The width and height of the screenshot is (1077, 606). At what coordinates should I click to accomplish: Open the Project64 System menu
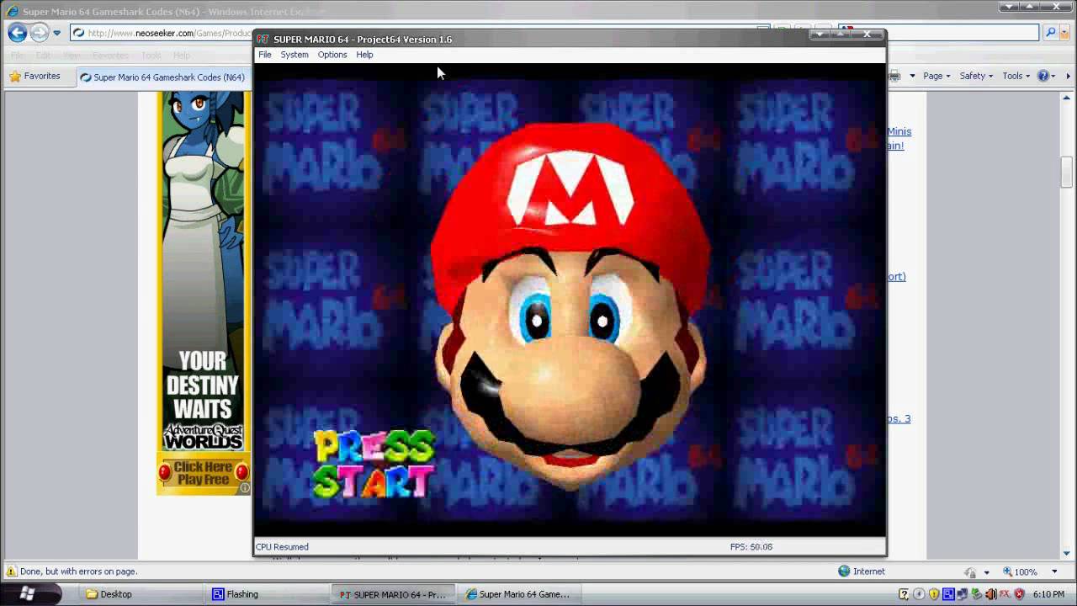pyautogui.click(x=294, y=55)
